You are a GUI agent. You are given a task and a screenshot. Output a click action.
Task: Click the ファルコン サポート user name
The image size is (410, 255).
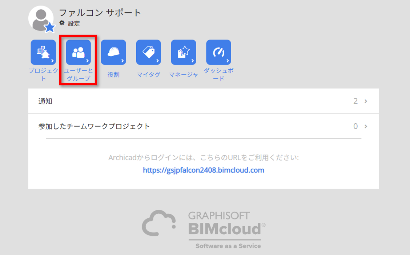pyautogui.click(x=100, y=13)
